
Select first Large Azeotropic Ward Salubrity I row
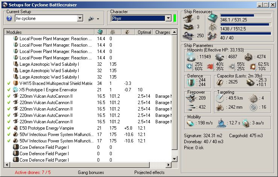[x=88, y=64]
